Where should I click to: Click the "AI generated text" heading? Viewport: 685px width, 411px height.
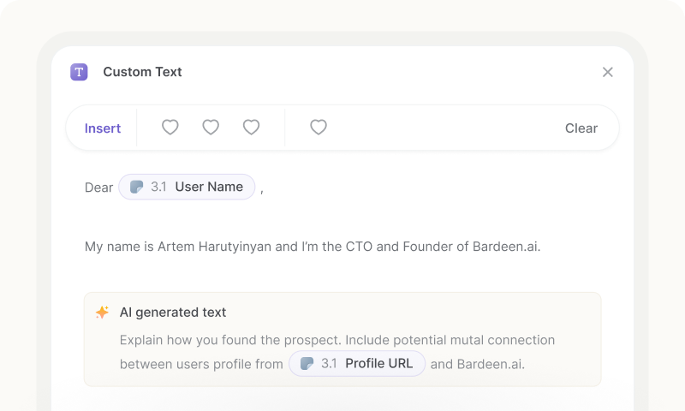(173, 313)
